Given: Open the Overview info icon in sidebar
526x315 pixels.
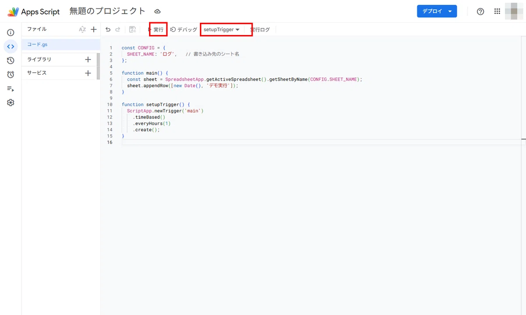Looking at the screenshot, I should [11, 32].
